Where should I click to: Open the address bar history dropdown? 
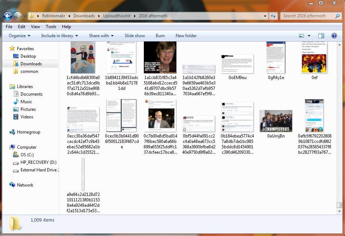(x=265, y=16)
